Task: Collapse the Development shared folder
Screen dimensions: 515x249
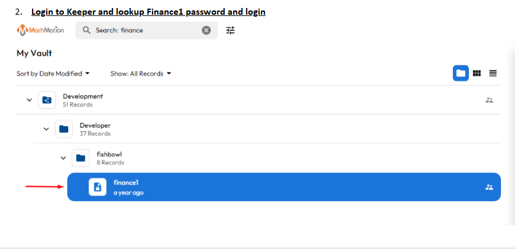Action: [29, 100]
